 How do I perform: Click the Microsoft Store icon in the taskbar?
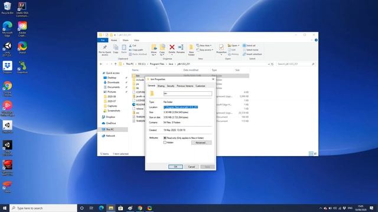coord(120,208)
